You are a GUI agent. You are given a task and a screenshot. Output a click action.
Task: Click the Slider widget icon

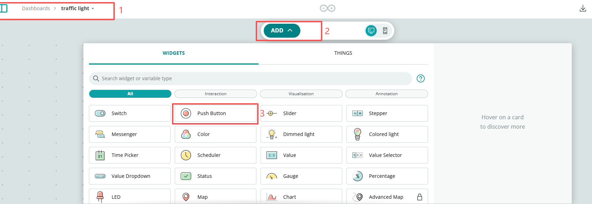click(272, 113)
